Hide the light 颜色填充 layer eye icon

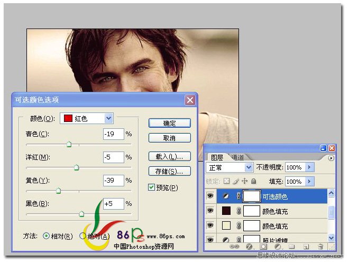210,225
